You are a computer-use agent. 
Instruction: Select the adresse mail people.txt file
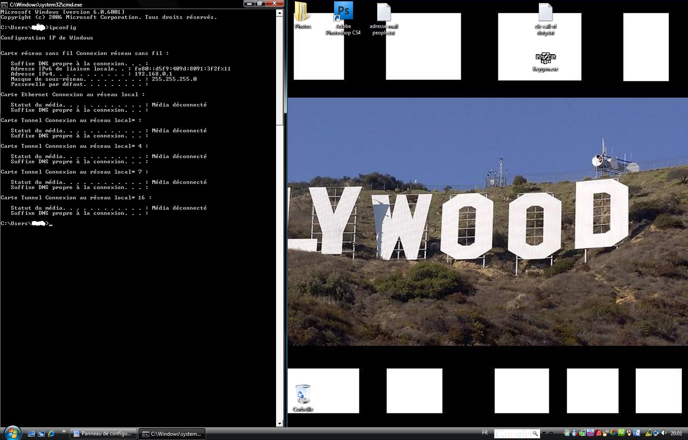coord(384,13)
